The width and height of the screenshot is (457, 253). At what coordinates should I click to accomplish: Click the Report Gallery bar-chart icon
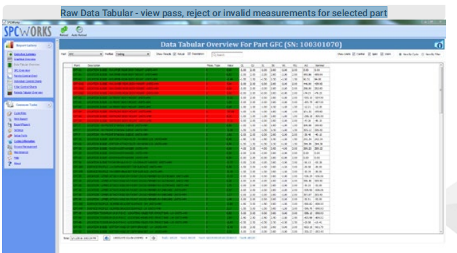9,45
